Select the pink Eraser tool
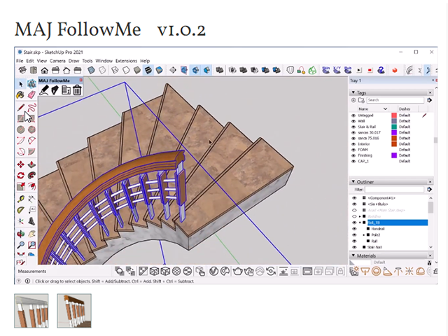Screen dimensions: 448x336 [31, 95]
